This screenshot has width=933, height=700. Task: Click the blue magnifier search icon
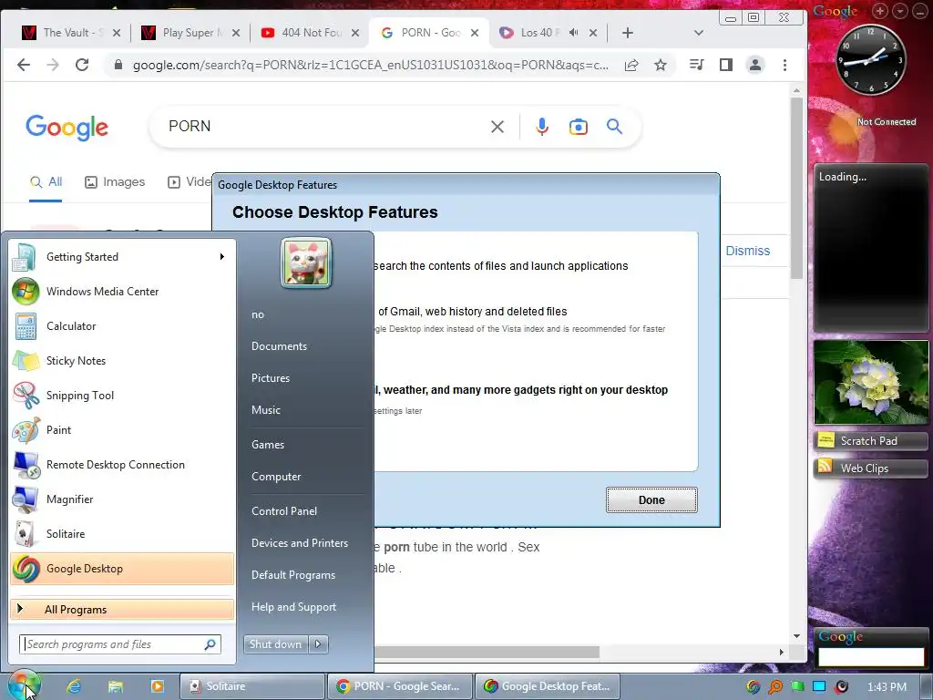tap(615, 126)
